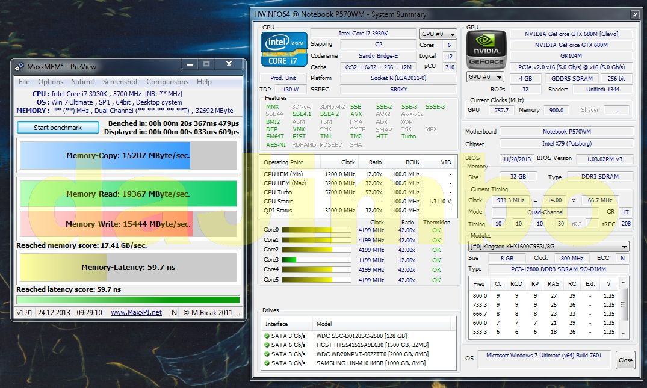Viewport: 647px width, 388px height.
Task: Click the MaxxMEM gear icon in title bar
Action: point(19,66)
